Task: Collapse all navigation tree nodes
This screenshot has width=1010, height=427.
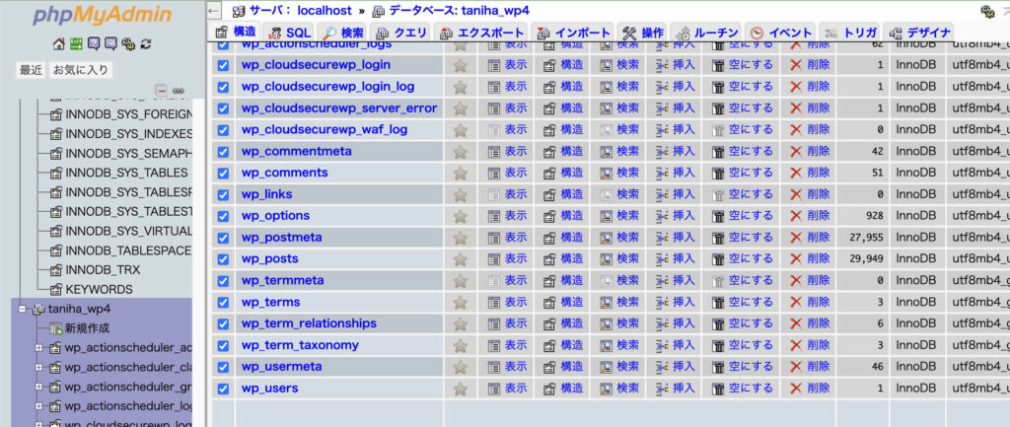Action: (x=162, y=90)
